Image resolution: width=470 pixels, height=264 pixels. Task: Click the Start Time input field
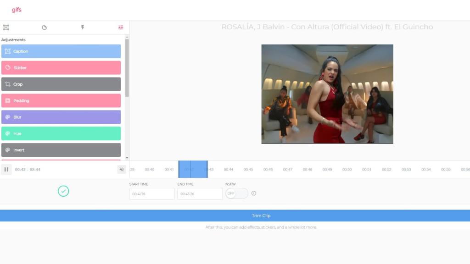click(x=151, y=194)
